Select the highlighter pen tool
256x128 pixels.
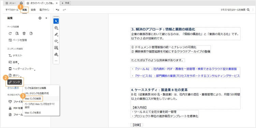pyautogui.click(x=56, y=34)
